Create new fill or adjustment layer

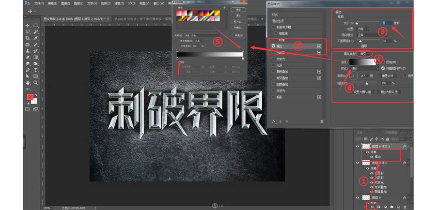[x=385, y=207]
